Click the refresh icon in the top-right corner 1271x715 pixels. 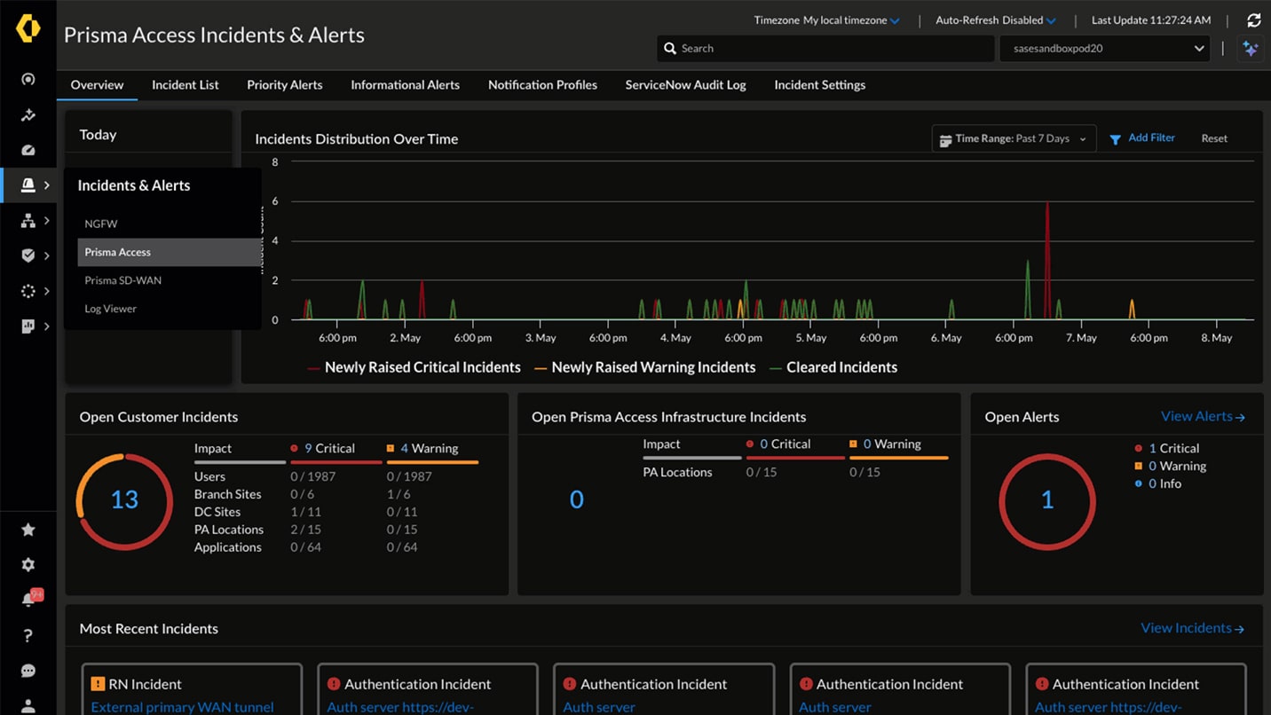point(1253,20)
